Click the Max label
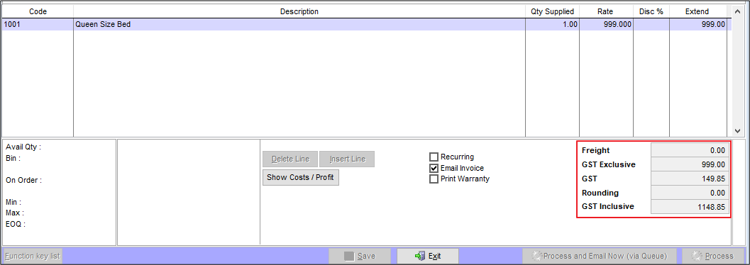750x265 pixels. pos(15,213)
